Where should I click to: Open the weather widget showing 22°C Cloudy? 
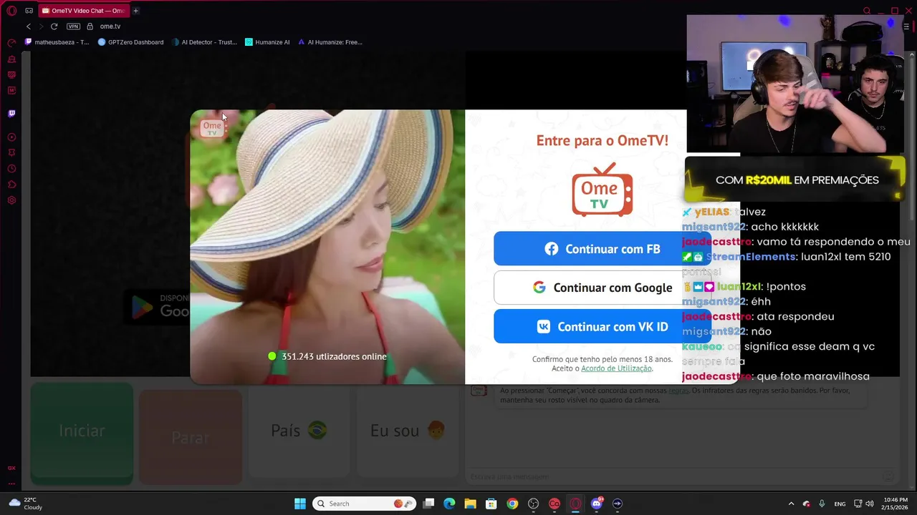[27, 504]
